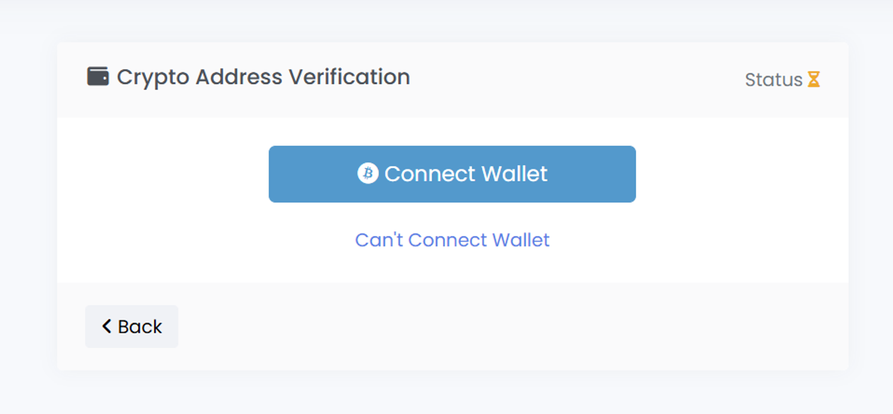This screenshot has height=414, width=893.
Task: Click the word Crypto in the heading
Action: click(x=153, y=77)
